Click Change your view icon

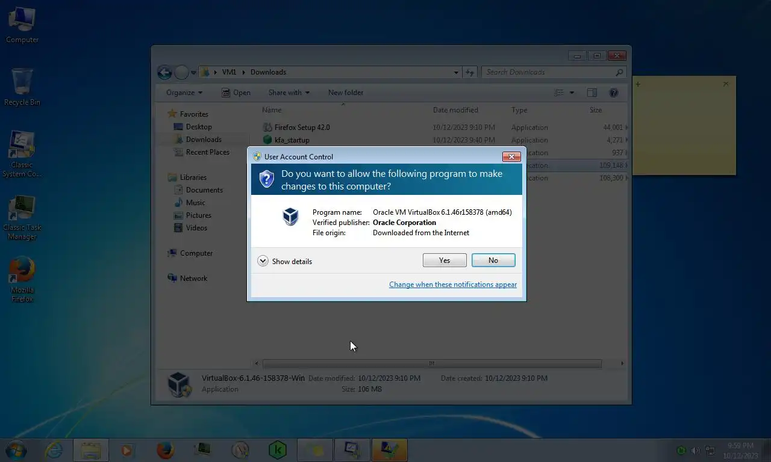[x=559, y=93]
